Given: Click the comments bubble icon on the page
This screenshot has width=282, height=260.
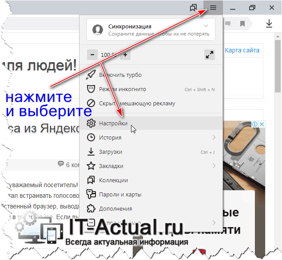Looking at the screenshot, I should 61,164.
